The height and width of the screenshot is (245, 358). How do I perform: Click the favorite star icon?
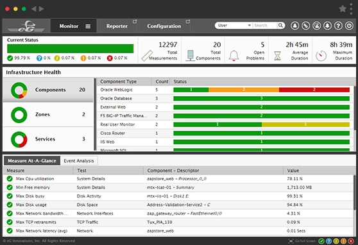[x=343, y=9]
